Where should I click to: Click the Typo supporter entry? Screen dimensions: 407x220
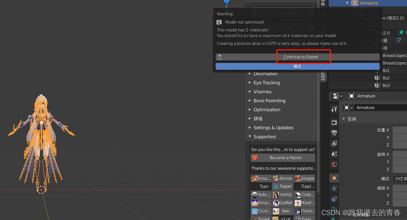(264, 187)
